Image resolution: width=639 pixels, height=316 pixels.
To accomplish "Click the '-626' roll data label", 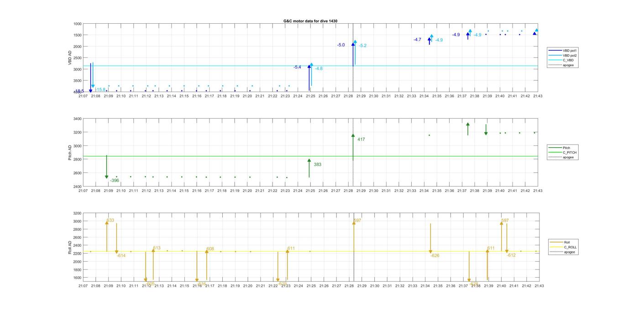I will click(435, 255).
